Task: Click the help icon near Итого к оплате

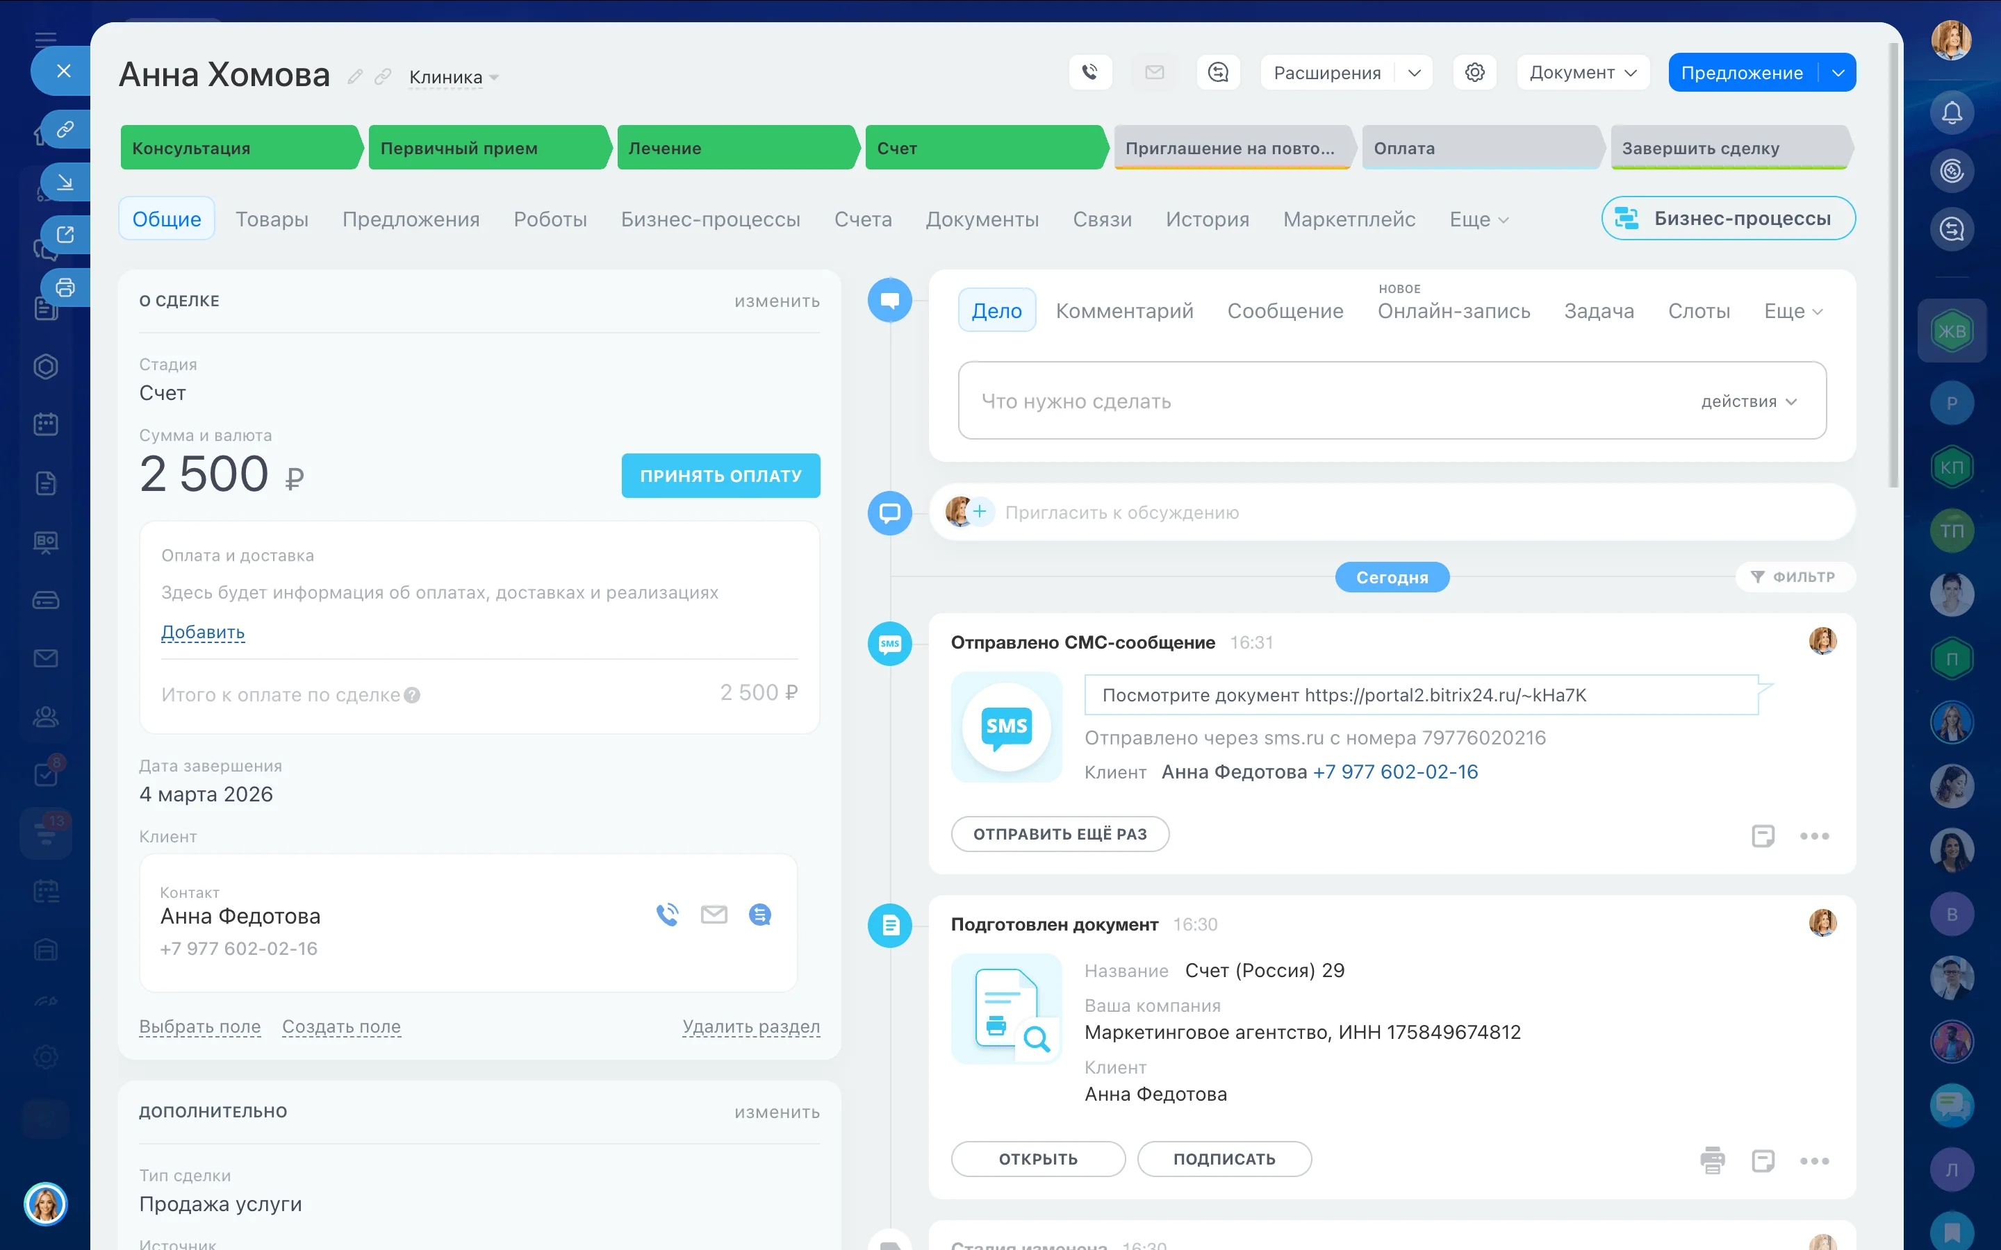Action: point(412,695)
